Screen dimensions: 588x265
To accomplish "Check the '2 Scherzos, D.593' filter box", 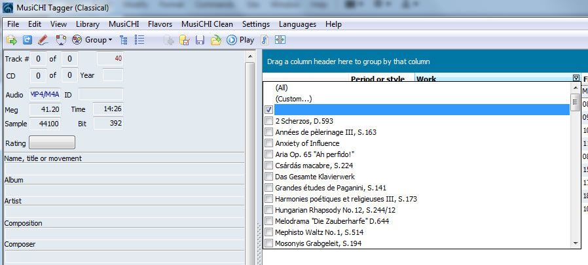I will coord(268,121).
